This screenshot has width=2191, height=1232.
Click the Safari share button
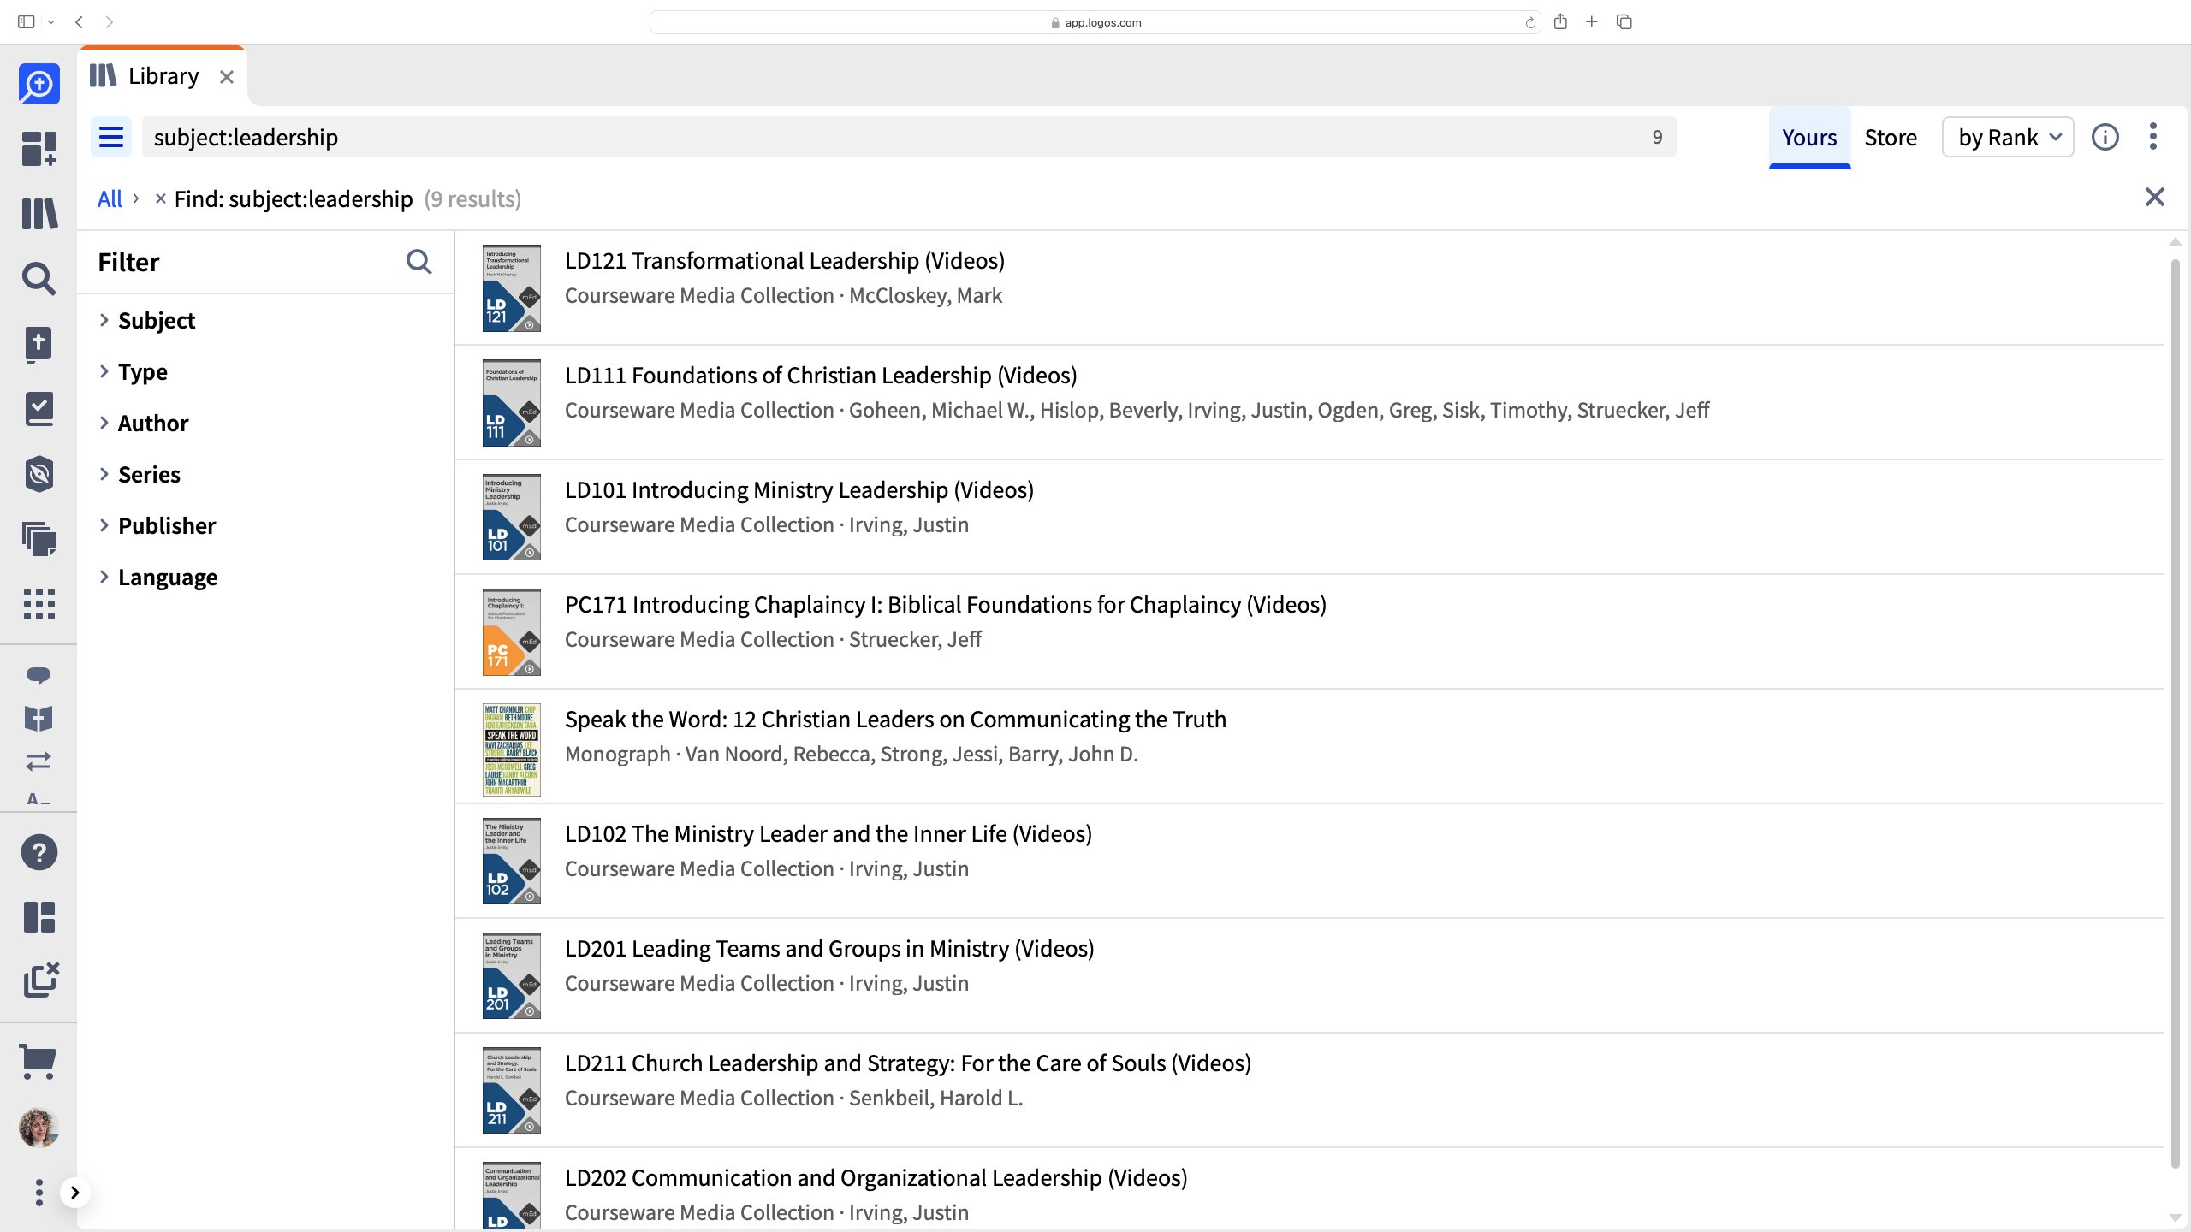(x=1560, y=22)
